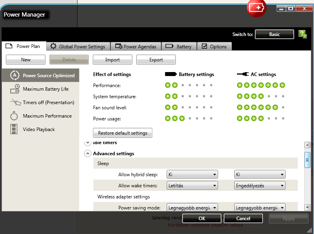Click the Video Playback film icon
The width and height of the screenshot is (314, 234).
[14, 129]
